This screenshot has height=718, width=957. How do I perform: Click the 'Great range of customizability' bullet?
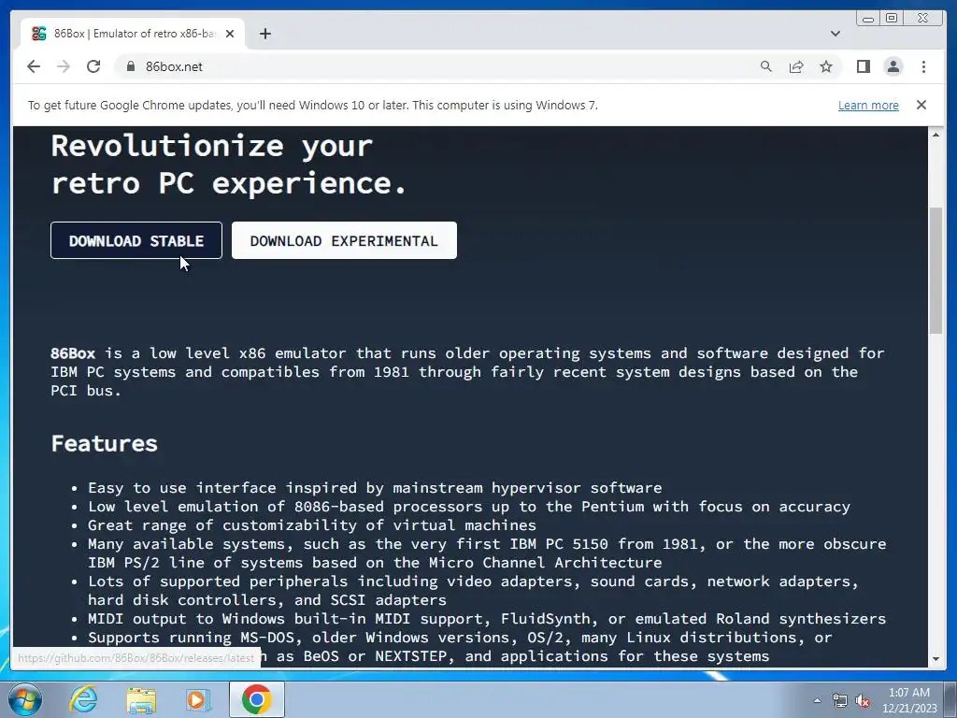pos(312,525)
